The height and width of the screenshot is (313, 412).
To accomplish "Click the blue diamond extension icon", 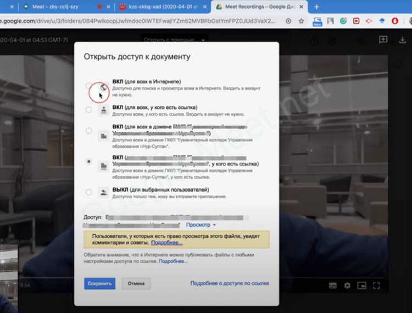I will point(382,21).
